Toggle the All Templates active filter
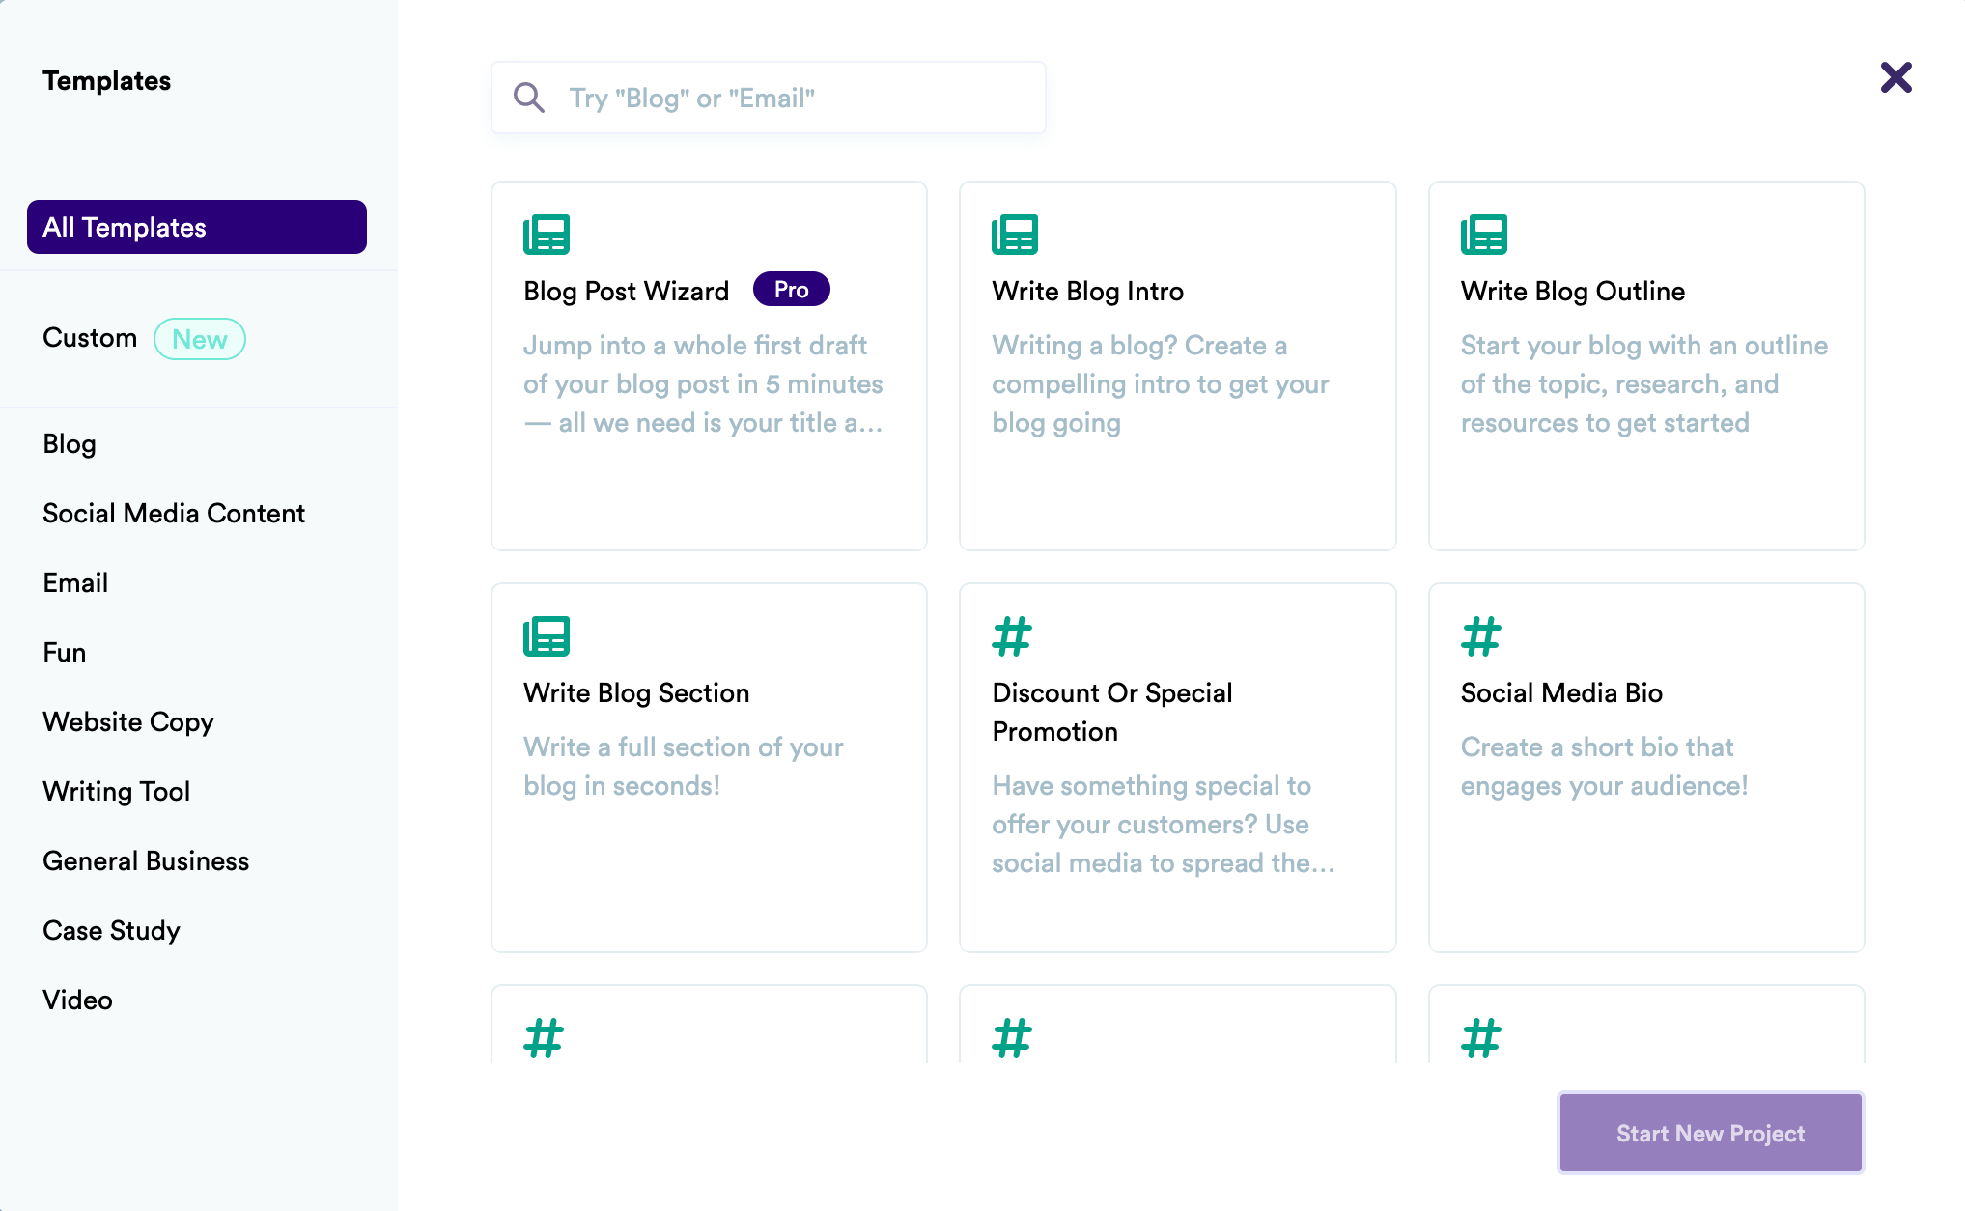 (x=195, y=226)
